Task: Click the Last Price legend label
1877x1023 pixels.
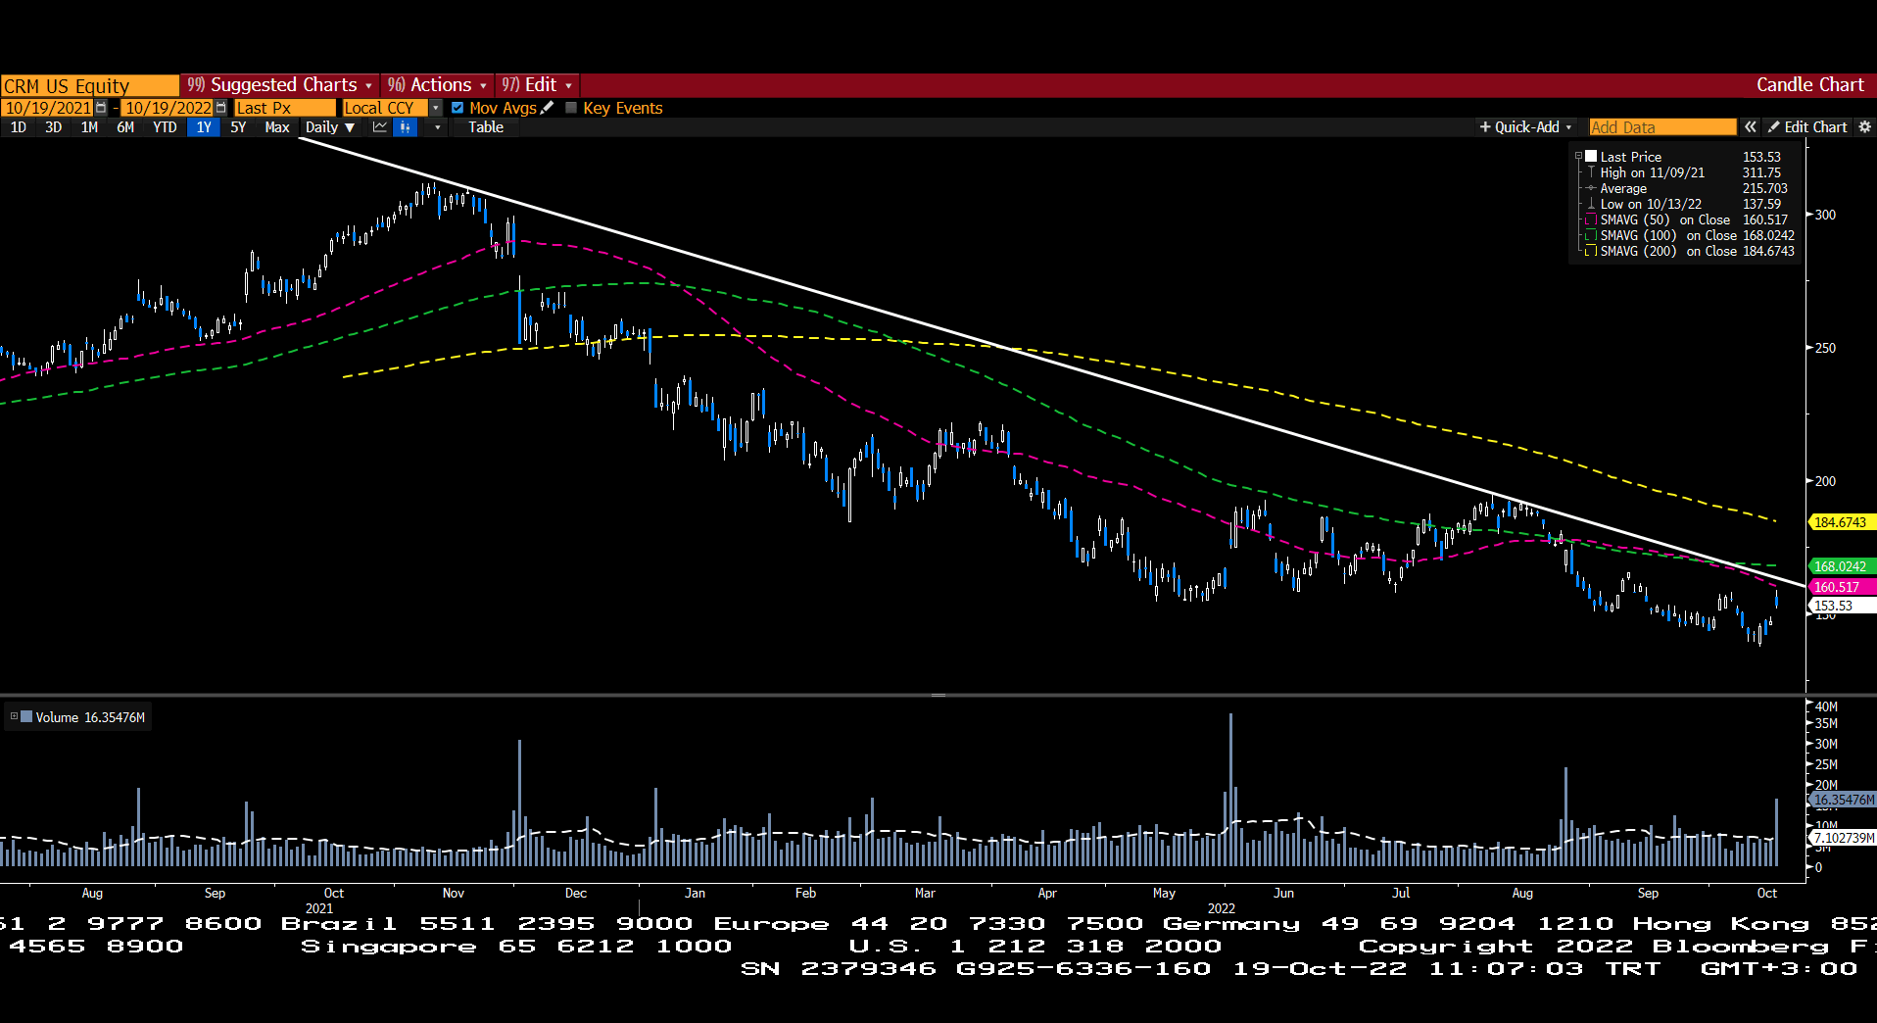Action: point(1630,157)
